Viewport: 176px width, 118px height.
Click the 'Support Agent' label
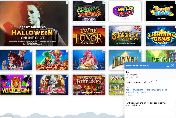click(131, 75)
